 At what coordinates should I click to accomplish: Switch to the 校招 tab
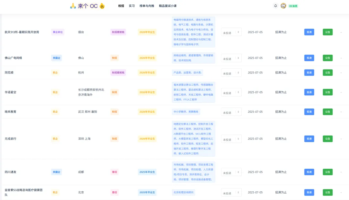121,6
